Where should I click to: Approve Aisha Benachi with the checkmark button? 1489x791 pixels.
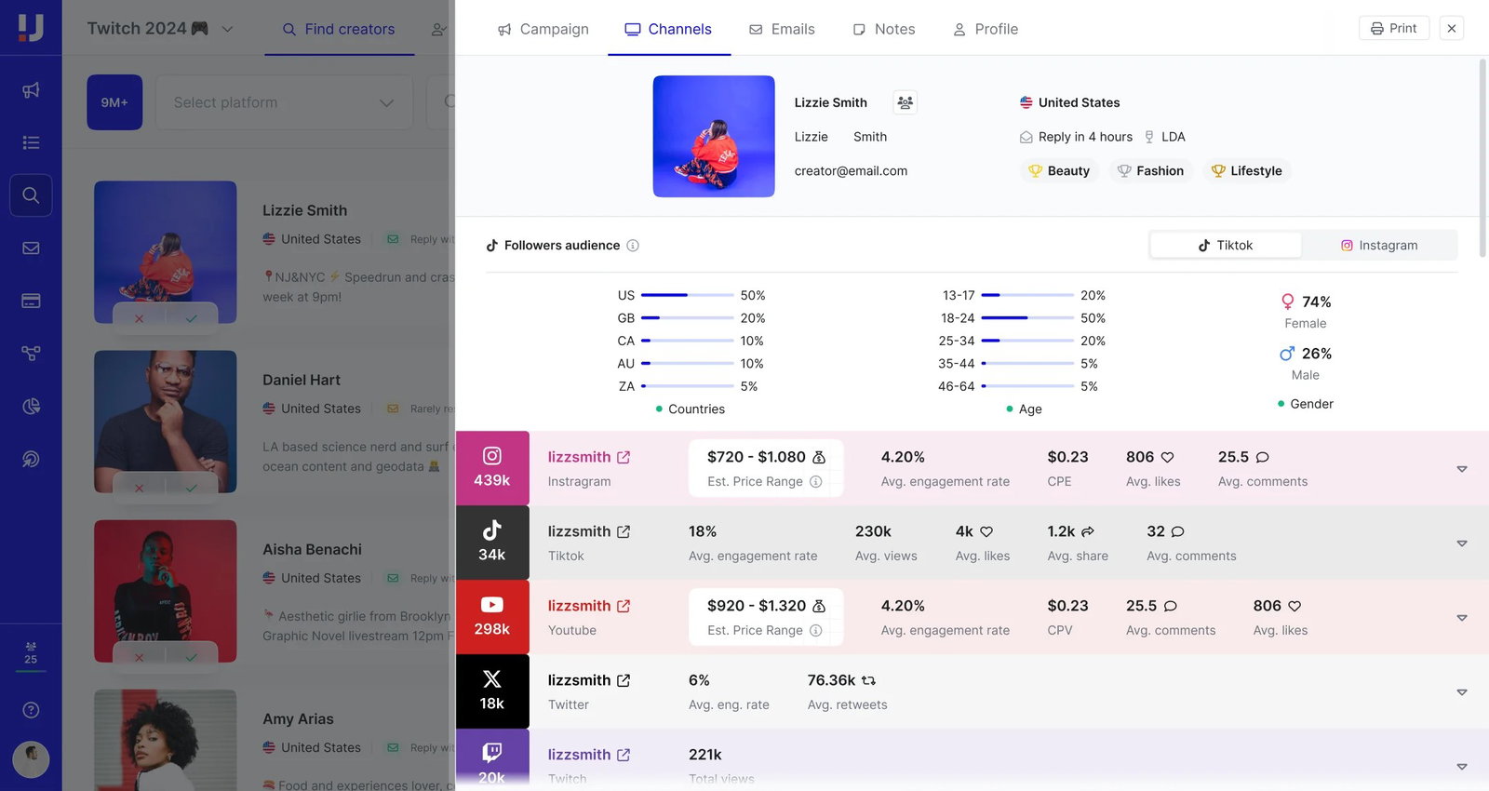(x=191, y=657)
